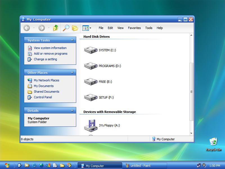Open the Forward history dropdown arrow

(x=49, y=28)
